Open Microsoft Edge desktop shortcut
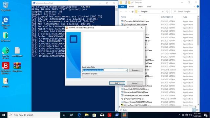 pos(6,22)
